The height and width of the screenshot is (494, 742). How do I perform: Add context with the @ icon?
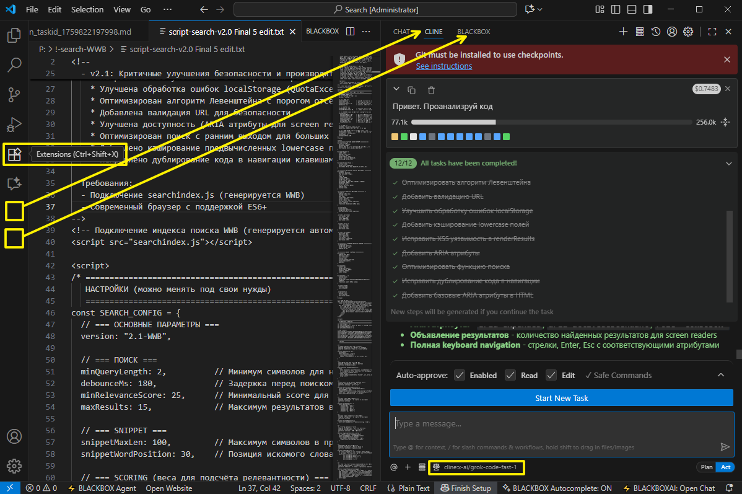[394, 467]
